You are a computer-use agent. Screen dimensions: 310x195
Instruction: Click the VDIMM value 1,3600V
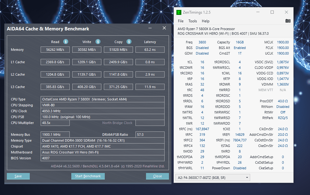coord(283,84)
